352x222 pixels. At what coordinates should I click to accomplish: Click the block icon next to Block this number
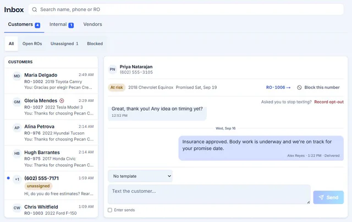(x=299, y=88)
